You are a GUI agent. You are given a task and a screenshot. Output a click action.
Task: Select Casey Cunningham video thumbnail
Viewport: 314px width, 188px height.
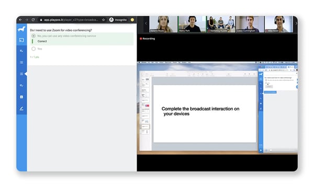tap(250, 24)
